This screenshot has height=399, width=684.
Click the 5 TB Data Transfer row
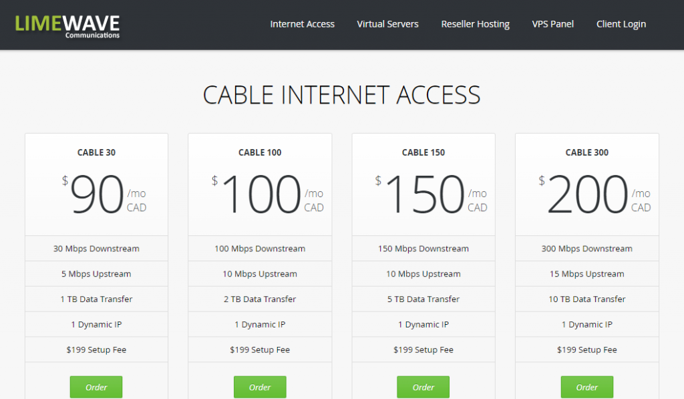423,299
